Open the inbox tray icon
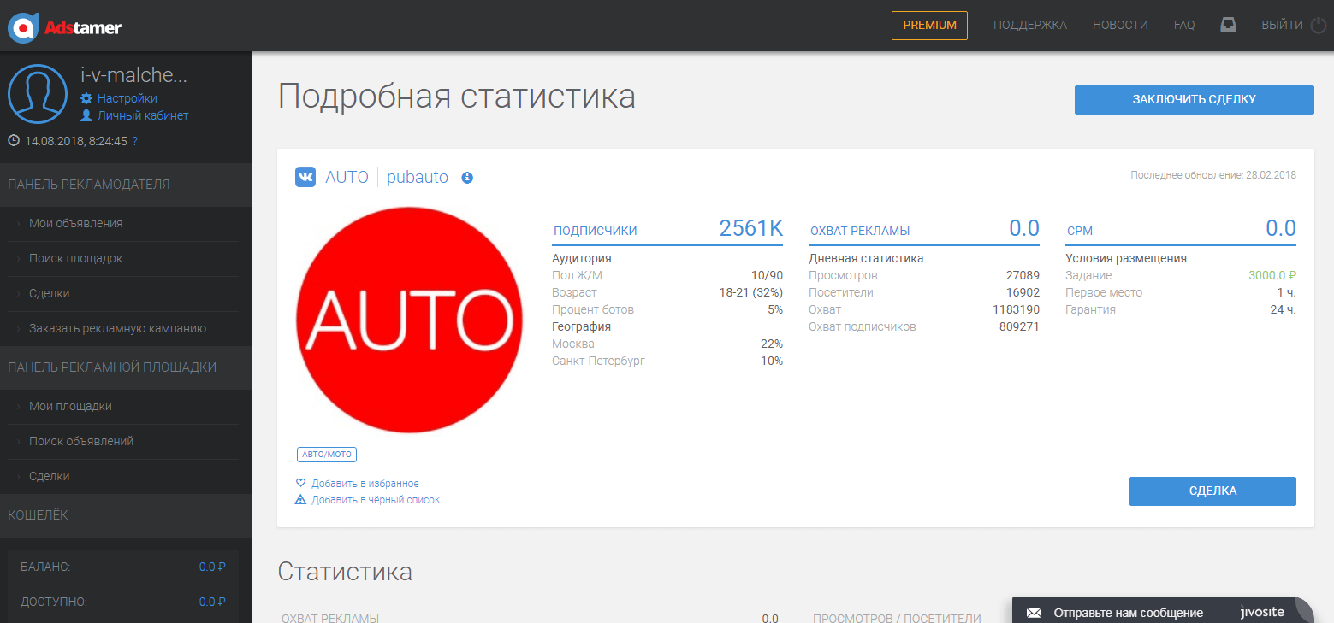Screen dimensions: 1334x623 tap(1228, 25)
